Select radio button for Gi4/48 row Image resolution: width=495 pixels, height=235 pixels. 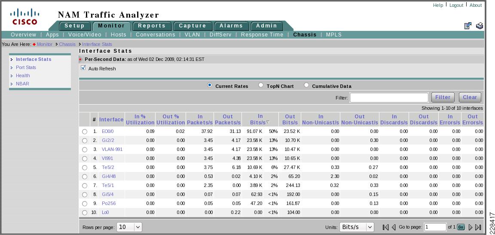point(84,177)
